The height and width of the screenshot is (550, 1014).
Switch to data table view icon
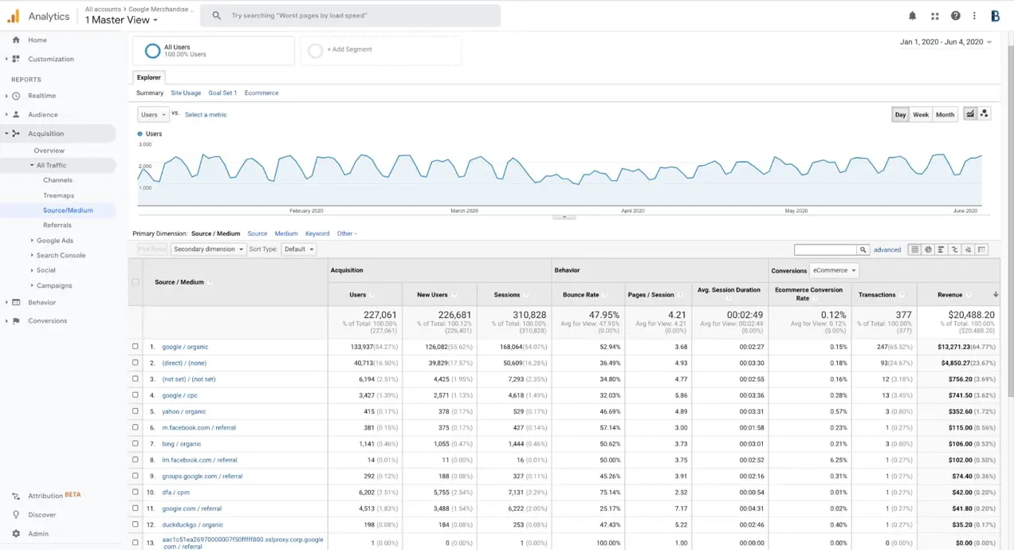point(915,249)
